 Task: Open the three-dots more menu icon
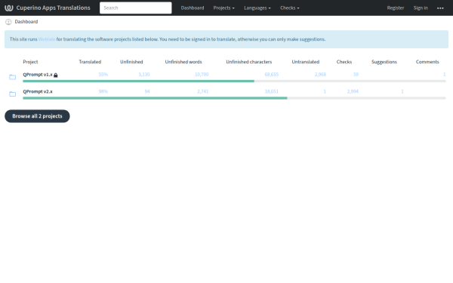click(x=440, y=8)
